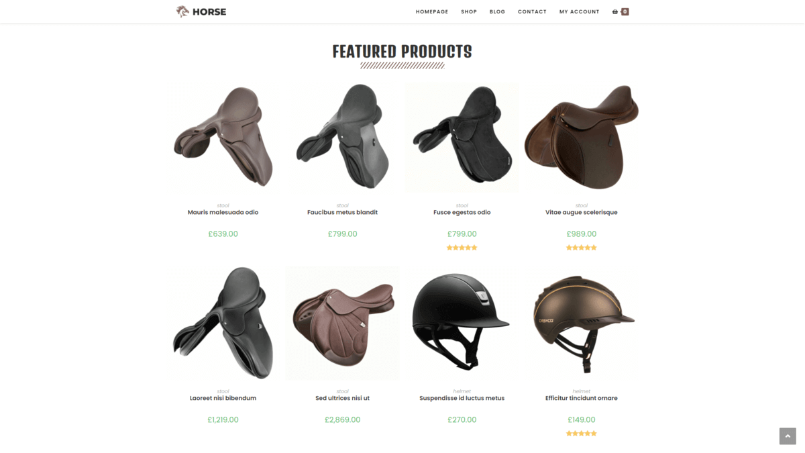Go to the Shop menu item
The height and width of the screenshot is (453, 805).
(469, 11)
